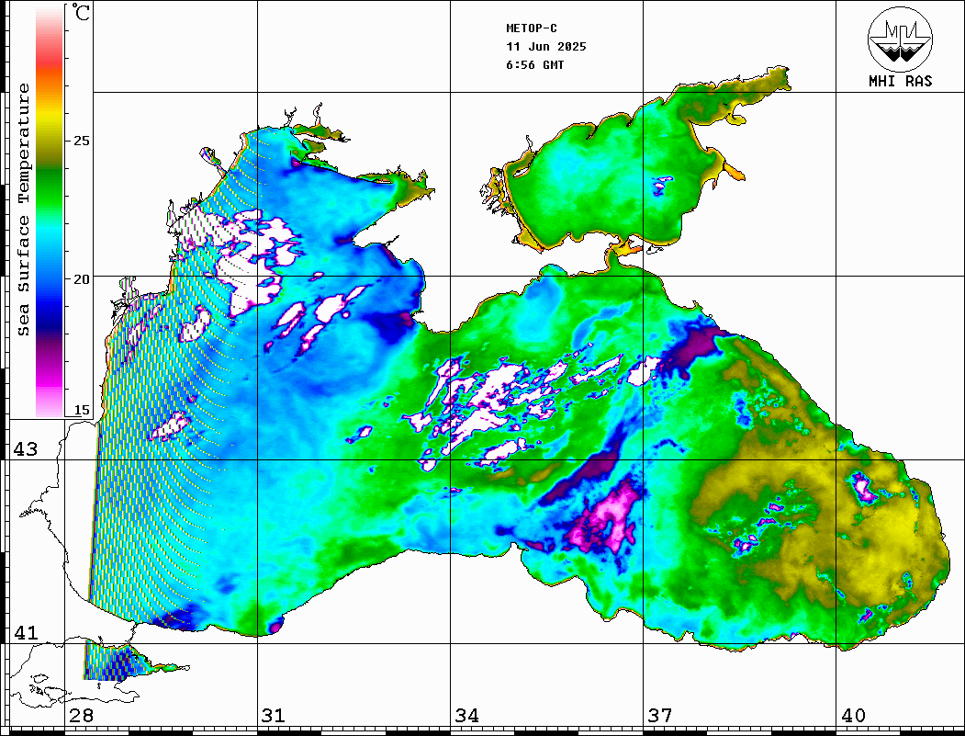
Task: Click latitude label 41
Action: 25,633
